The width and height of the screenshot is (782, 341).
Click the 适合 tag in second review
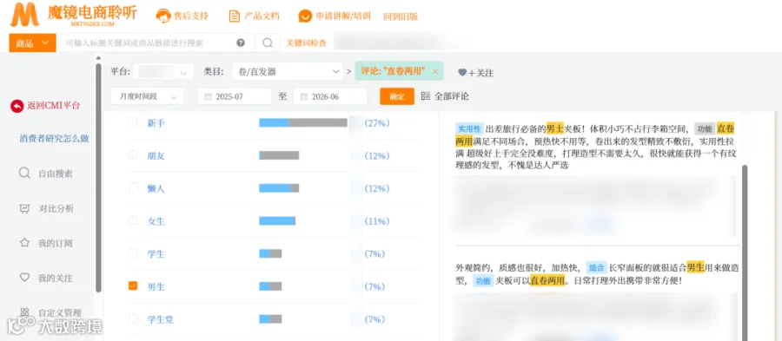pyautogui.click(x=596, y=268)
